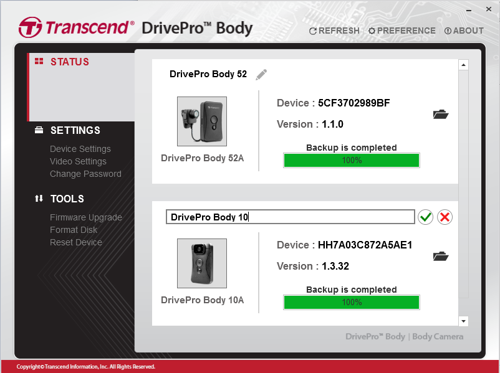Image resolution: width=500 pixels, height=373 pixels.
Task: Click the device ID text 5CF3702989BF
Action: pyautogui.click(x=354, y=103)
